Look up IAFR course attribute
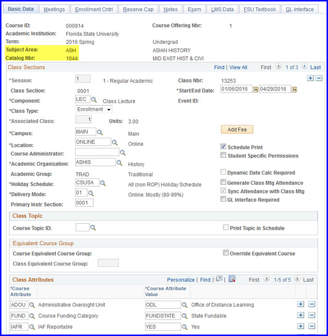 [x=32, y=327]
